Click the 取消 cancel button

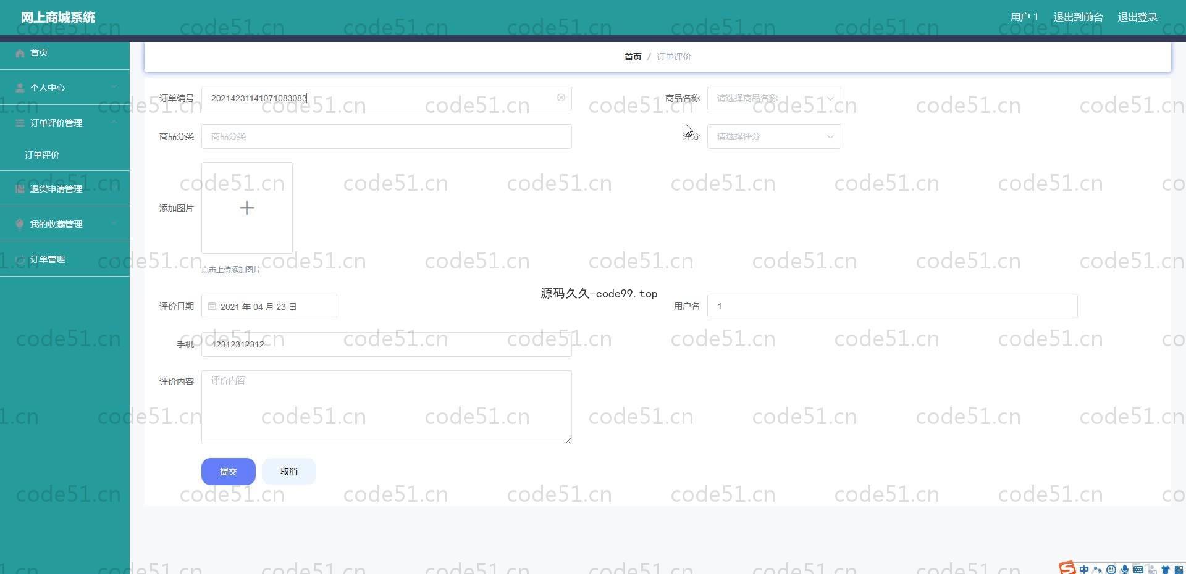click(x=288, y=472)
